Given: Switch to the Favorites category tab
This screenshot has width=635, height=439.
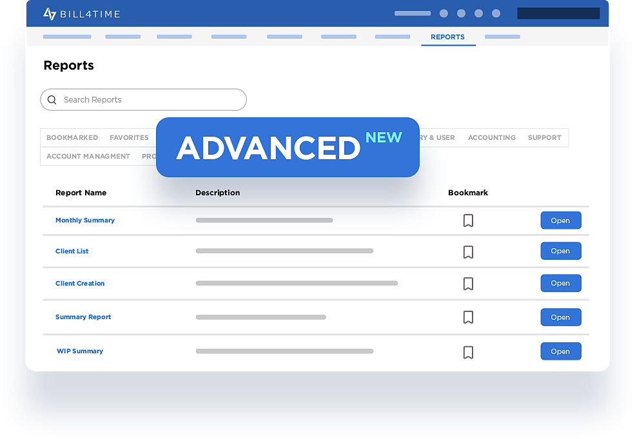Looking at the screenshot, I should (x=129, y=138).
